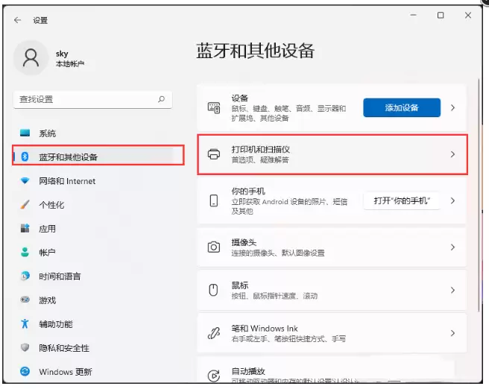Click the 自动播放 autoplay icon

[x=214, y=376]
